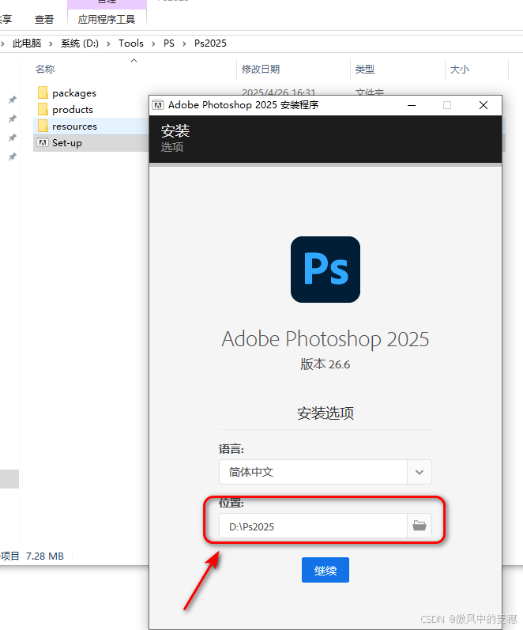Click the Photoshop Ps logo in installer
The height and width of the screenshot is (630, 523).
coord(325,270)
